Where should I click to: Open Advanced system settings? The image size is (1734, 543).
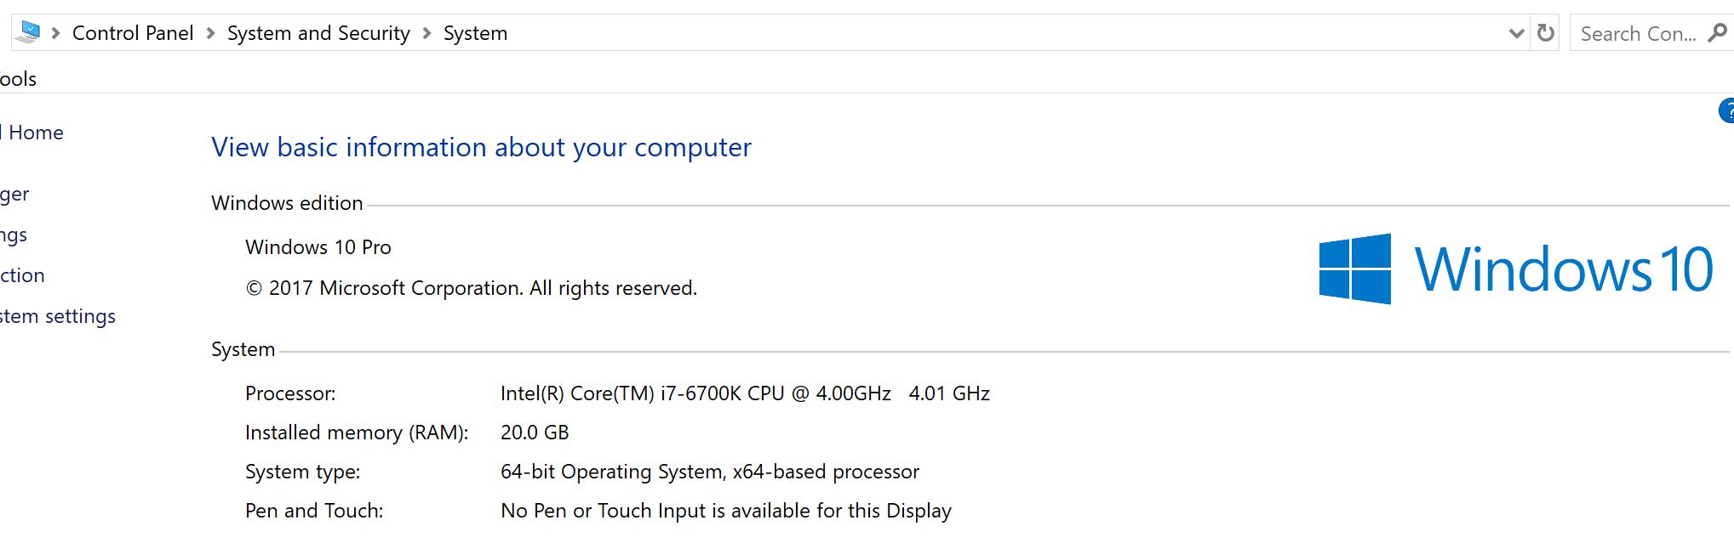click(58, 315)
